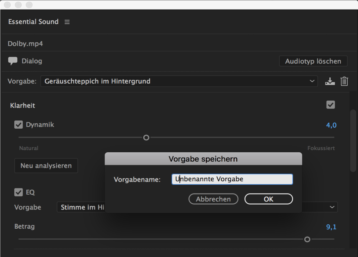358x257 pixels.
Task: Click the Vorgabename text field
Action: tap(232, 179)
